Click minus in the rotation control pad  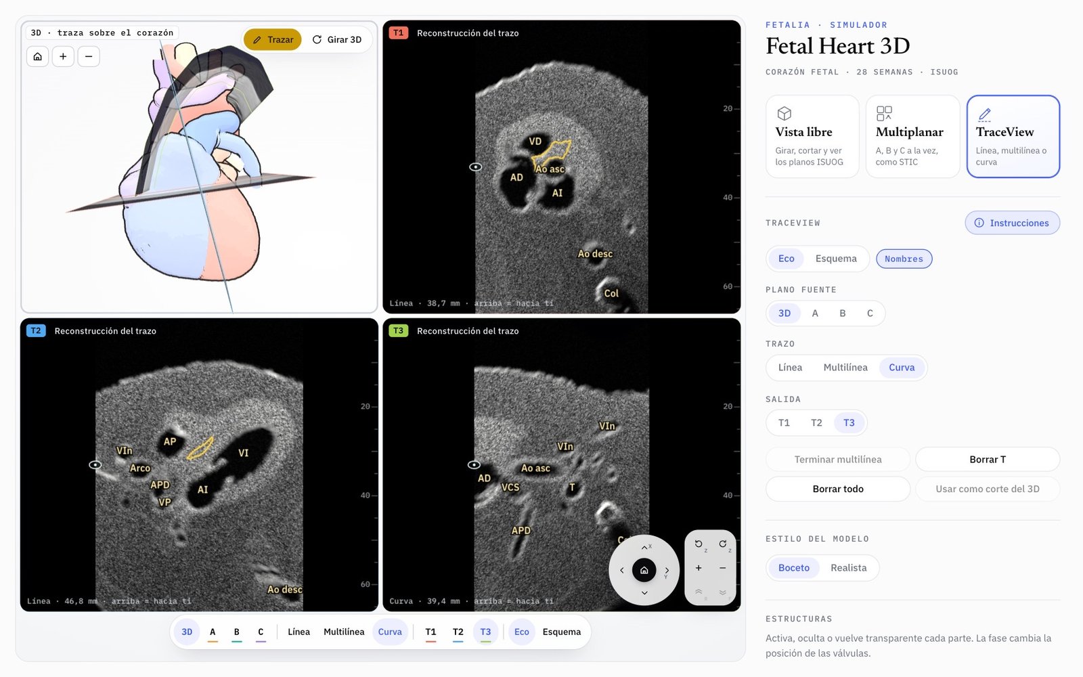pyautogui.click(x=723, y=568)
